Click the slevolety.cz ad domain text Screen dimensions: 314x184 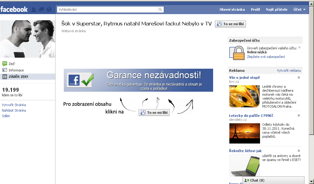[x=238, y=120]
